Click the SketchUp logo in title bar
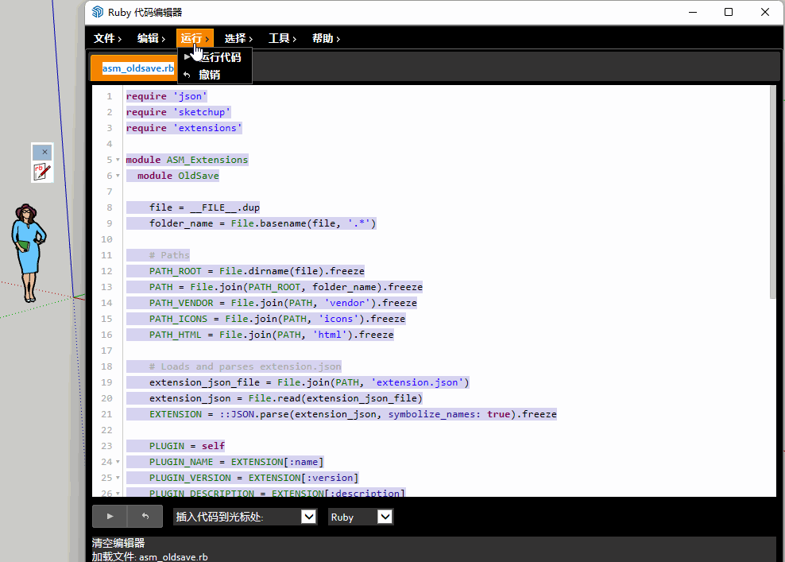Image resolution: width=785 pixels, height=562 pixels. click(97, 12)
